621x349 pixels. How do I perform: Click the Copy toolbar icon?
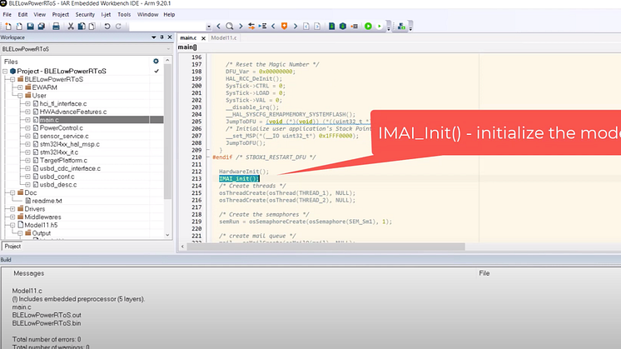click(x=82, y=26)
